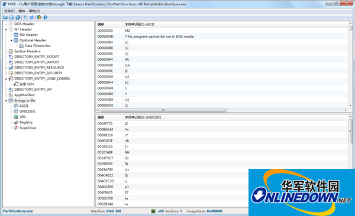Select the UNICODE row at offset 0002F772
Image resolution: width=355 pixels, height=216 pixels.
click(x=222, y=123)
